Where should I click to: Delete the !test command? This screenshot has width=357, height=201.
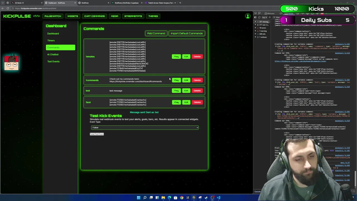(197, 102)
